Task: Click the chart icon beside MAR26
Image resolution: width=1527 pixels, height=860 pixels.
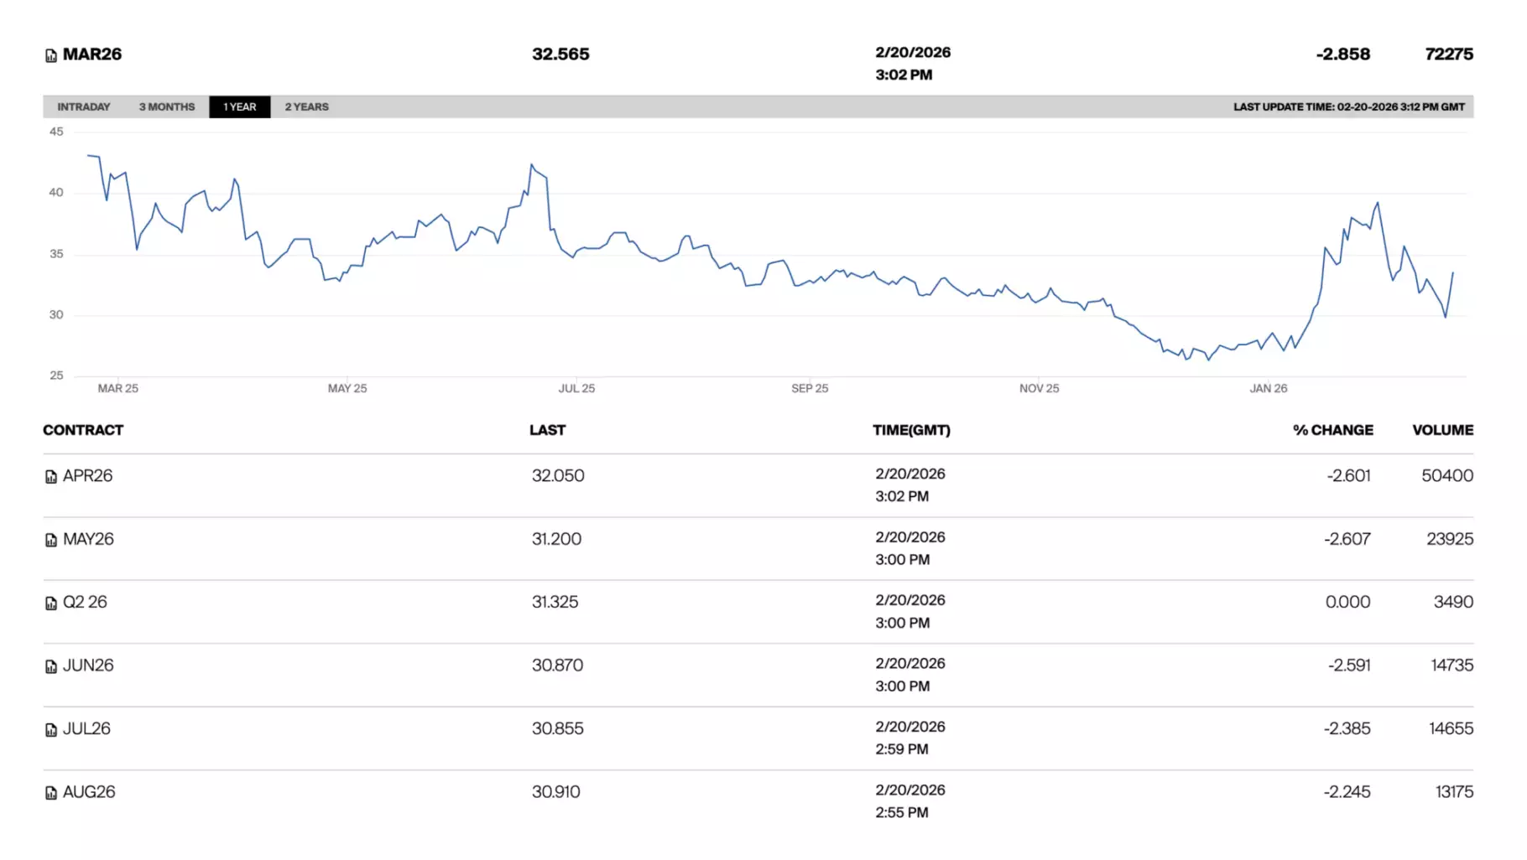Action: click(51, 55)
